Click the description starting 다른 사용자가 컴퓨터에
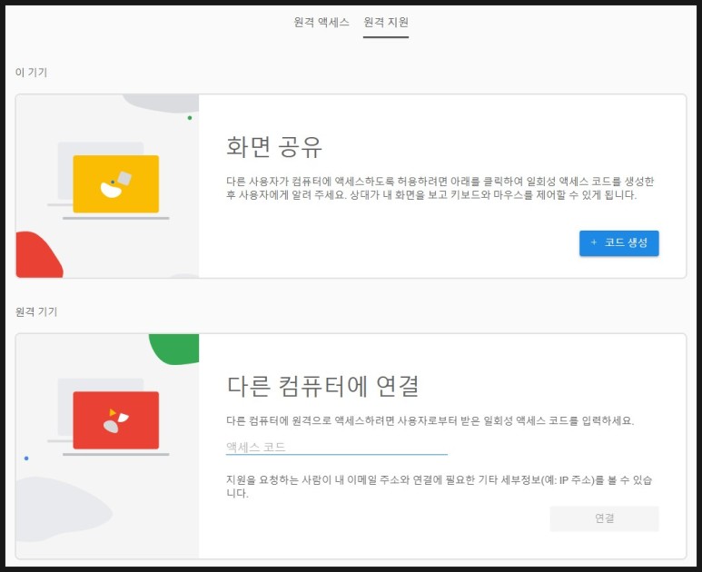This screenshot has height=572, width=702. coord(440,188)
